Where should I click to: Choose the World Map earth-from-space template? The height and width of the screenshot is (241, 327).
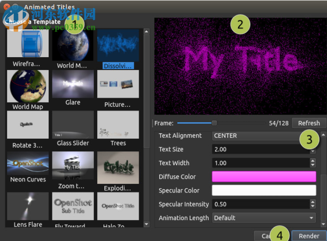coord(73,45)
